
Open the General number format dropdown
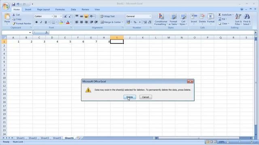coord(150,16)
